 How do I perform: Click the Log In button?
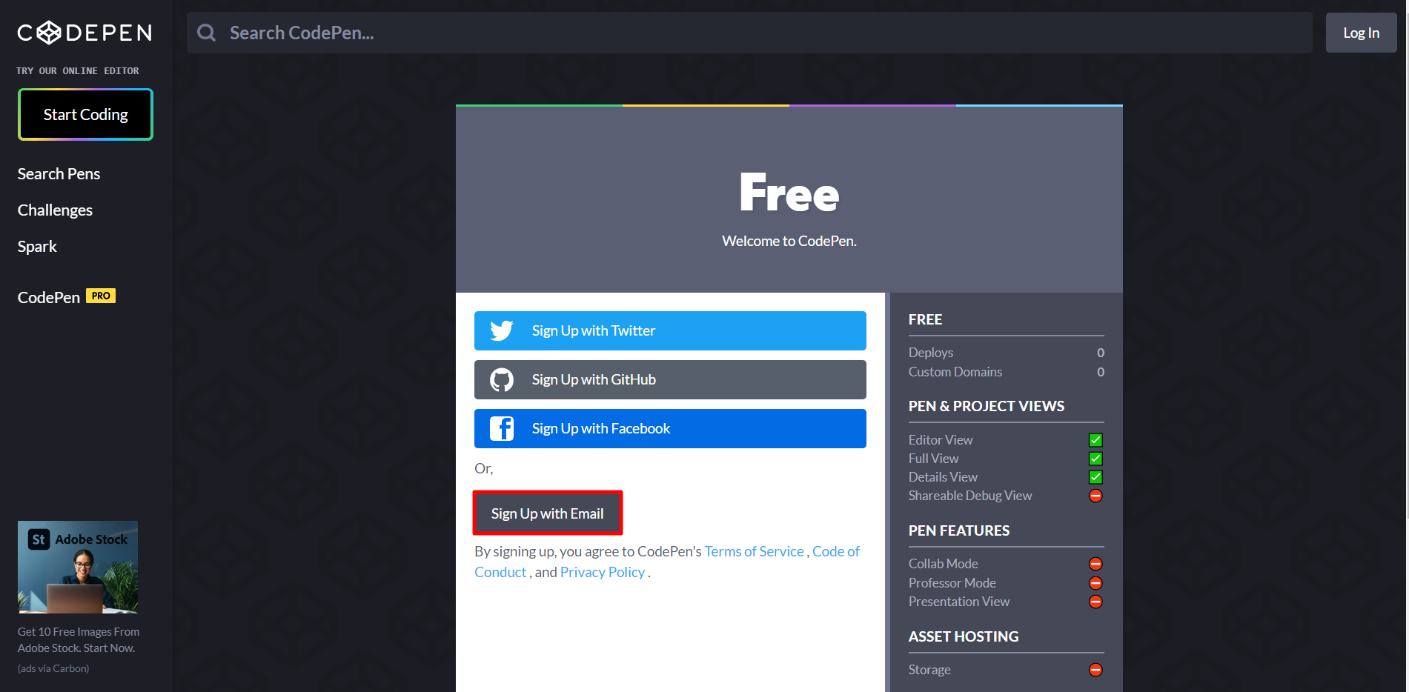click(1361, 33)
